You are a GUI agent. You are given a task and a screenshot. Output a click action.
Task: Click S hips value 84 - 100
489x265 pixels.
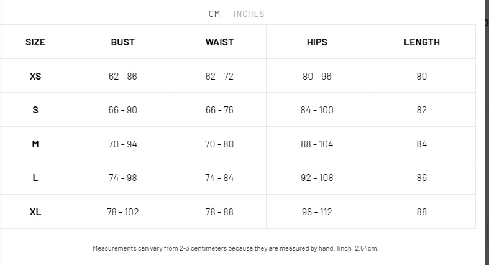317,110
